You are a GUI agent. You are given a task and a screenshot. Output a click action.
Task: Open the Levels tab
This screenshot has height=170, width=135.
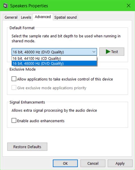click(x=26, y=17)
